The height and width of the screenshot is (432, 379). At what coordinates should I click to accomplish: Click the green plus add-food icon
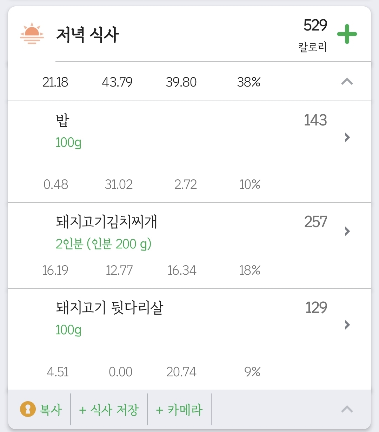[x=347, y=34]
